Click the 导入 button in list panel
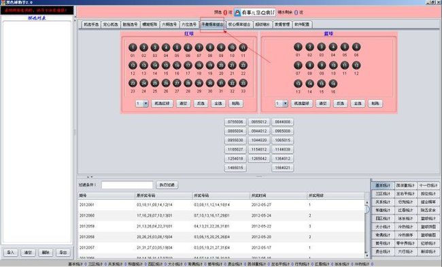The width and height of the screenshot is (442, 267). tap(11, 253)
